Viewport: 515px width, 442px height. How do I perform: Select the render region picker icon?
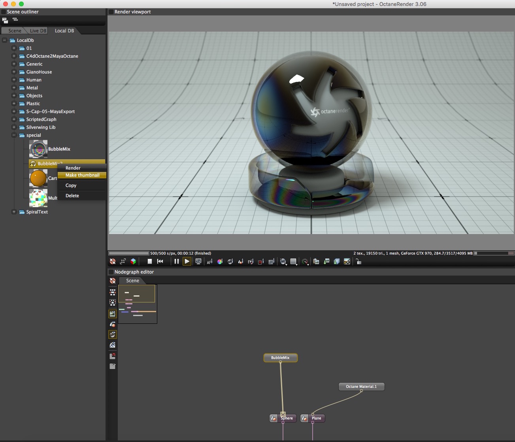(261, 261)
